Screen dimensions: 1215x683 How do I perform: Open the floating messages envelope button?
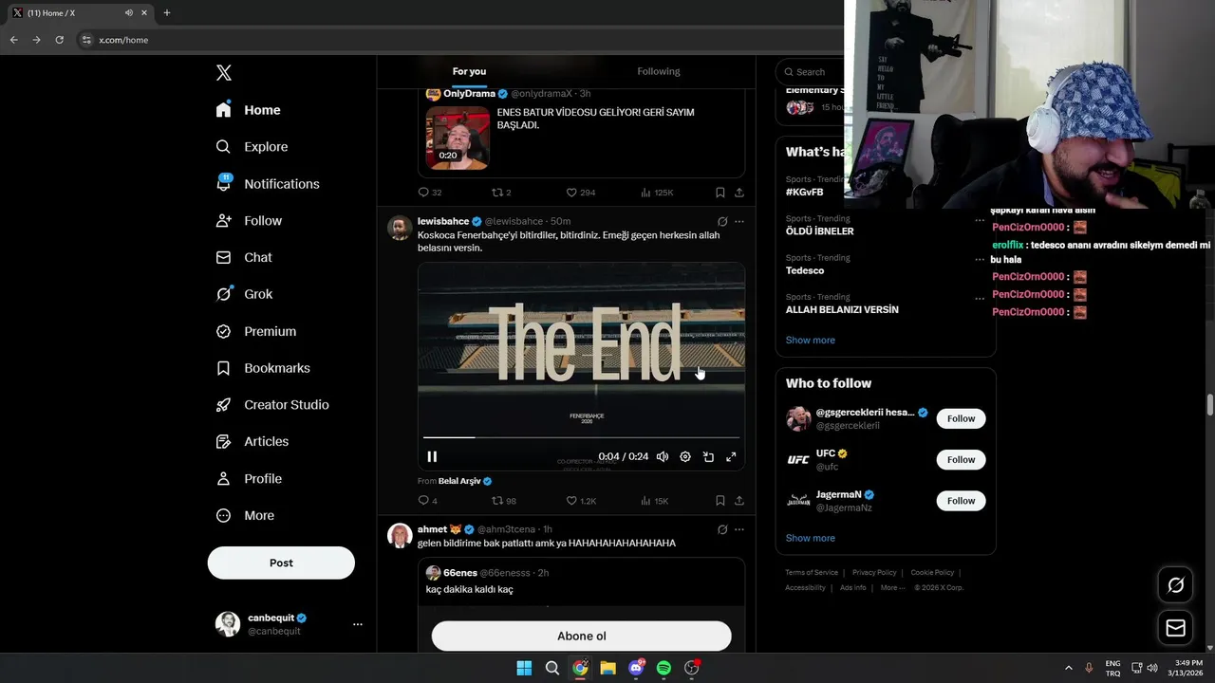(1175, 628)
